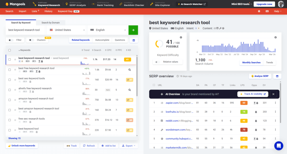Open three-dot menu for lowfruits.io row
This screenshot has height=154, width=287.
275,112
